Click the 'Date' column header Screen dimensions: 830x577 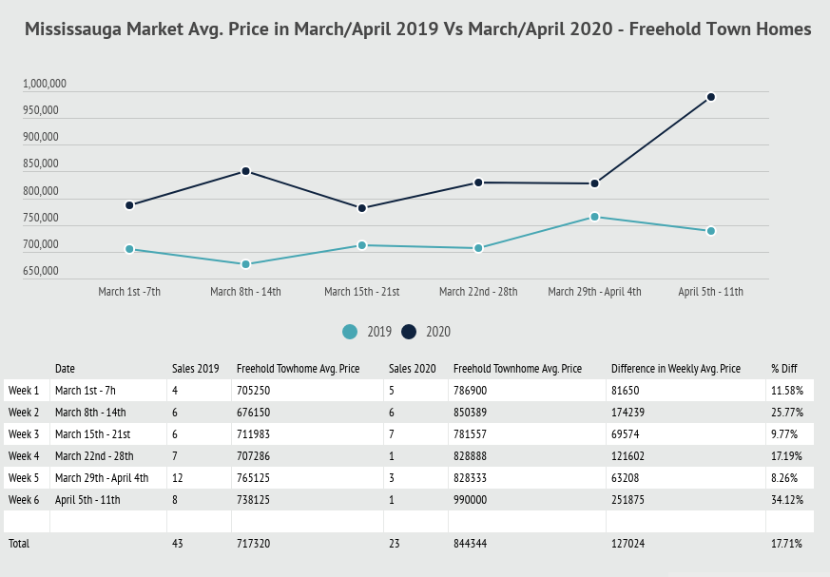pyautogui.click(x=65, y=369)
